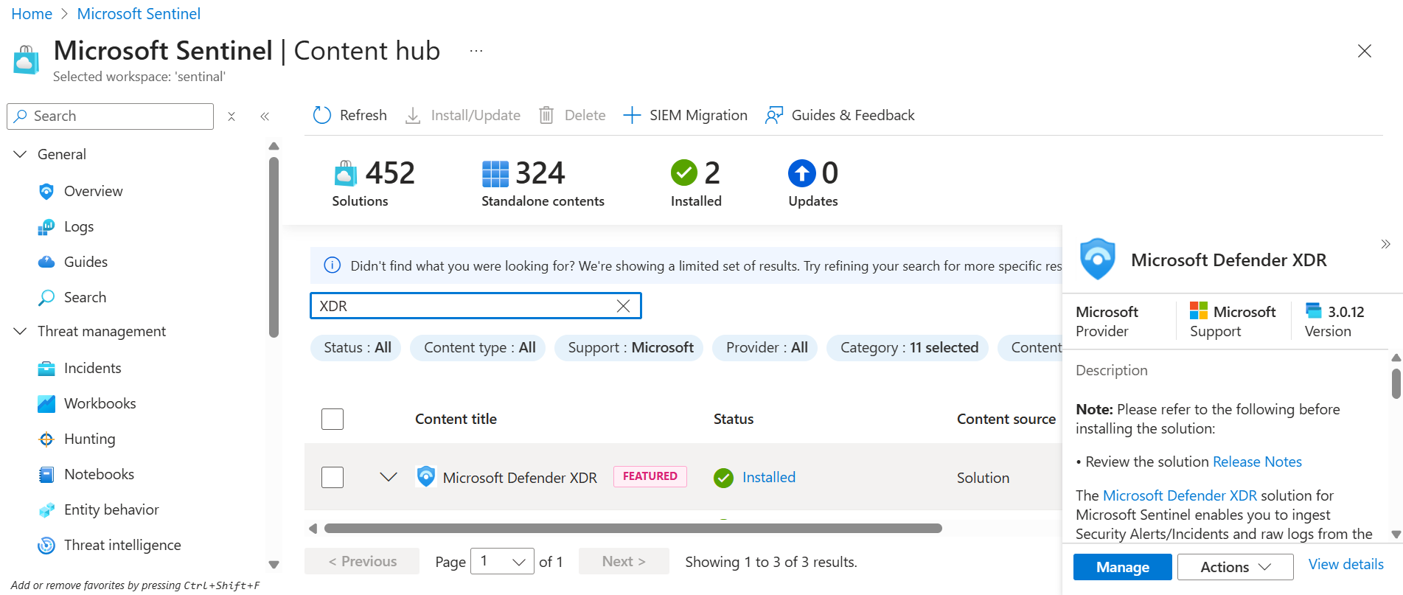Open SIEM Migration from the toolbar
This screenshot has height=595, width=1403.
[685, 115]
